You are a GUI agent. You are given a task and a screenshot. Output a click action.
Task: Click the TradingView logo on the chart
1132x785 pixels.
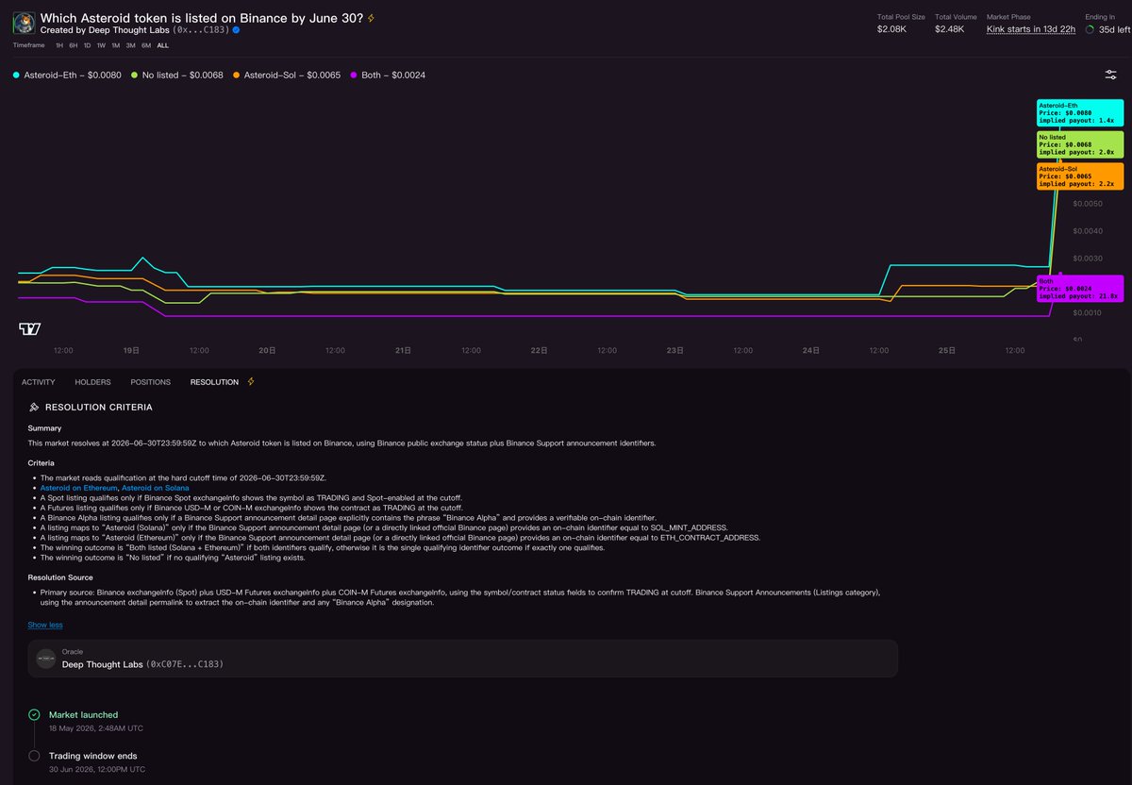(x=30, y=328)
